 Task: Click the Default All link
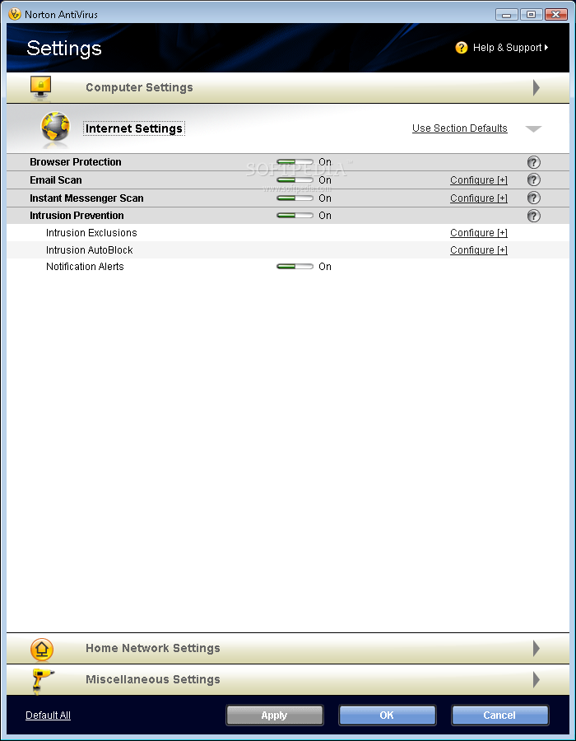(x=49, y=715)
